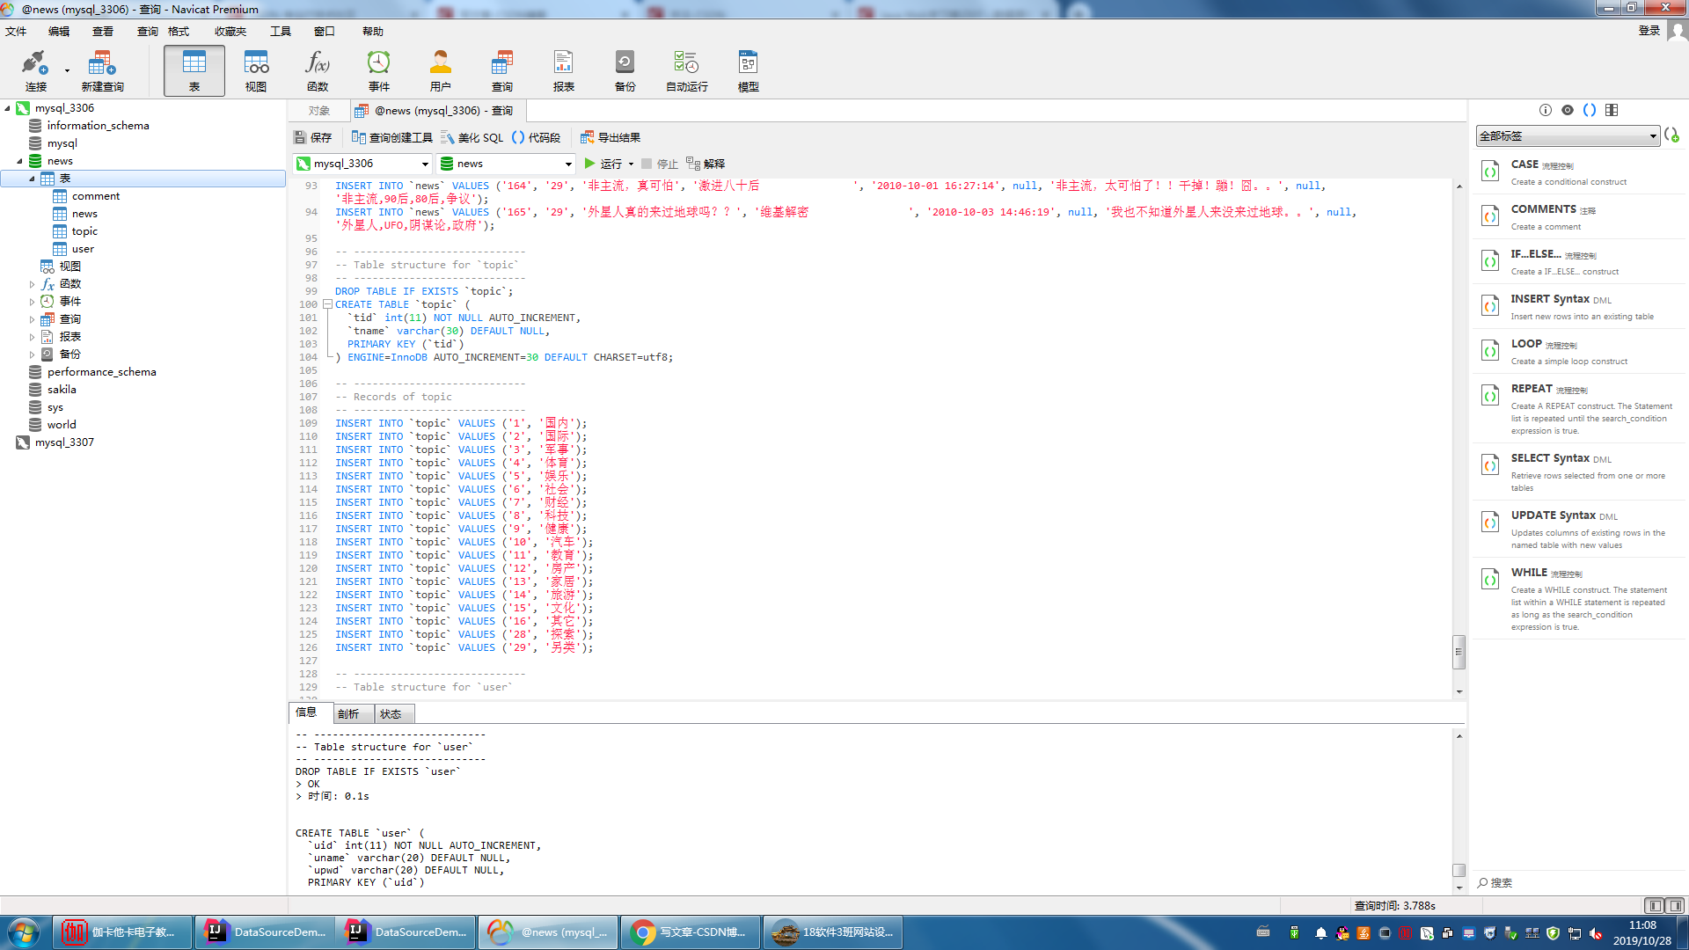
Task: Click the 美化 SQL button
Action: (472, 138)
